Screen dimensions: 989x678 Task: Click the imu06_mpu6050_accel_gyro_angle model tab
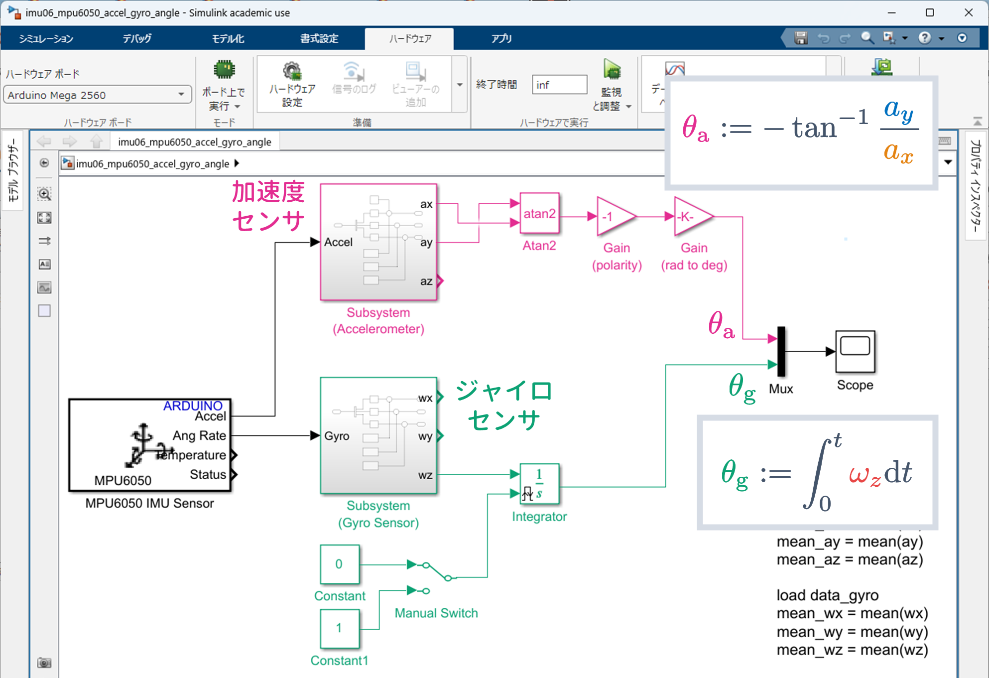194,142
